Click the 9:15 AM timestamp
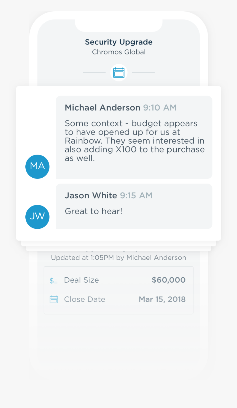Screen dimensions: 237x408 point(136,195)
